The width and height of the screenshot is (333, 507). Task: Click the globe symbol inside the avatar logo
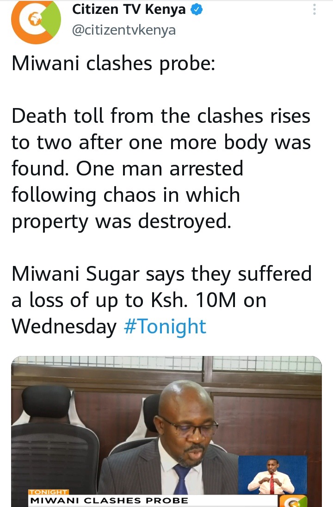(x=34, y=20)
